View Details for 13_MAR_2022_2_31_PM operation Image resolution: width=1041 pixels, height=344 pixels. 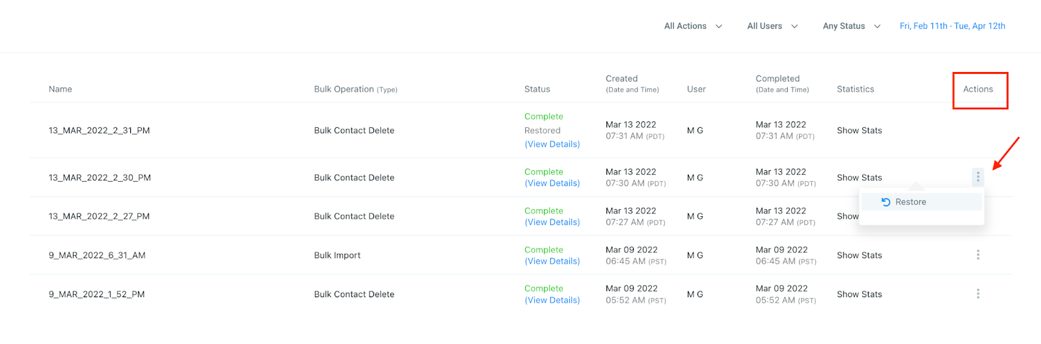point(552,144)
